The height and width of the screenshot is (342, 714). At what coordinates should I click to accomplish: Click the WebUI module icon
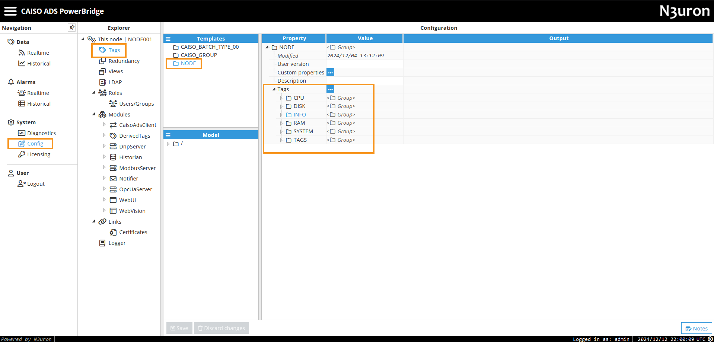(x=113, y=200)
